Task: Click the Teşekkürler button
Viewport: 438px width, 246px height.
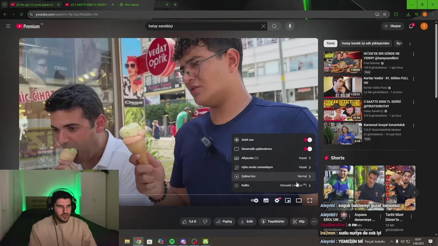Action: coord(273,221)
